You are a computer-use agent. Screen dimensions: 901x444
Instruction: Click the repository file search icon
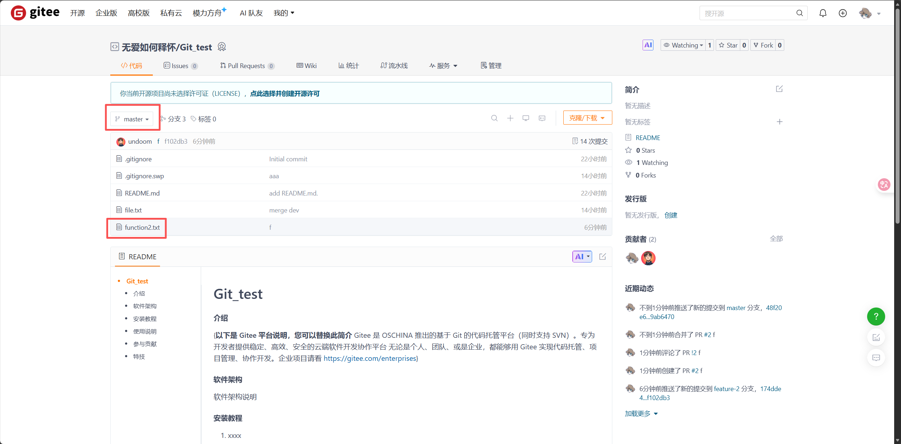(x=494, y=118)
